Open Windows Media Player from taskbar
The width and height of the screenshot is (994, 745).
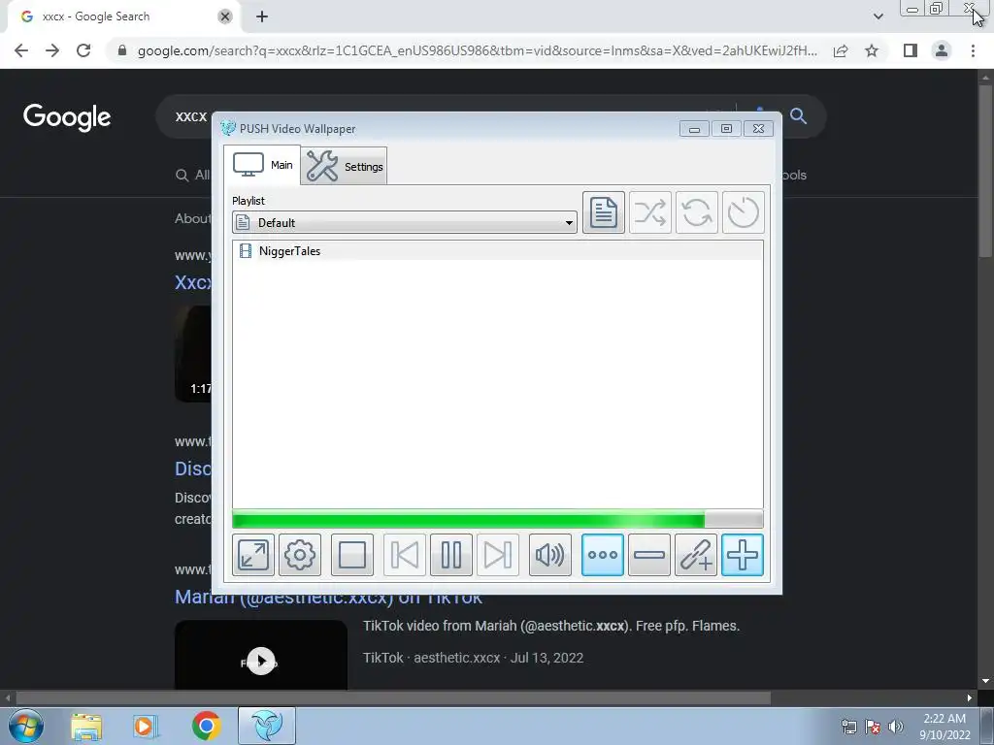(146, 726)
